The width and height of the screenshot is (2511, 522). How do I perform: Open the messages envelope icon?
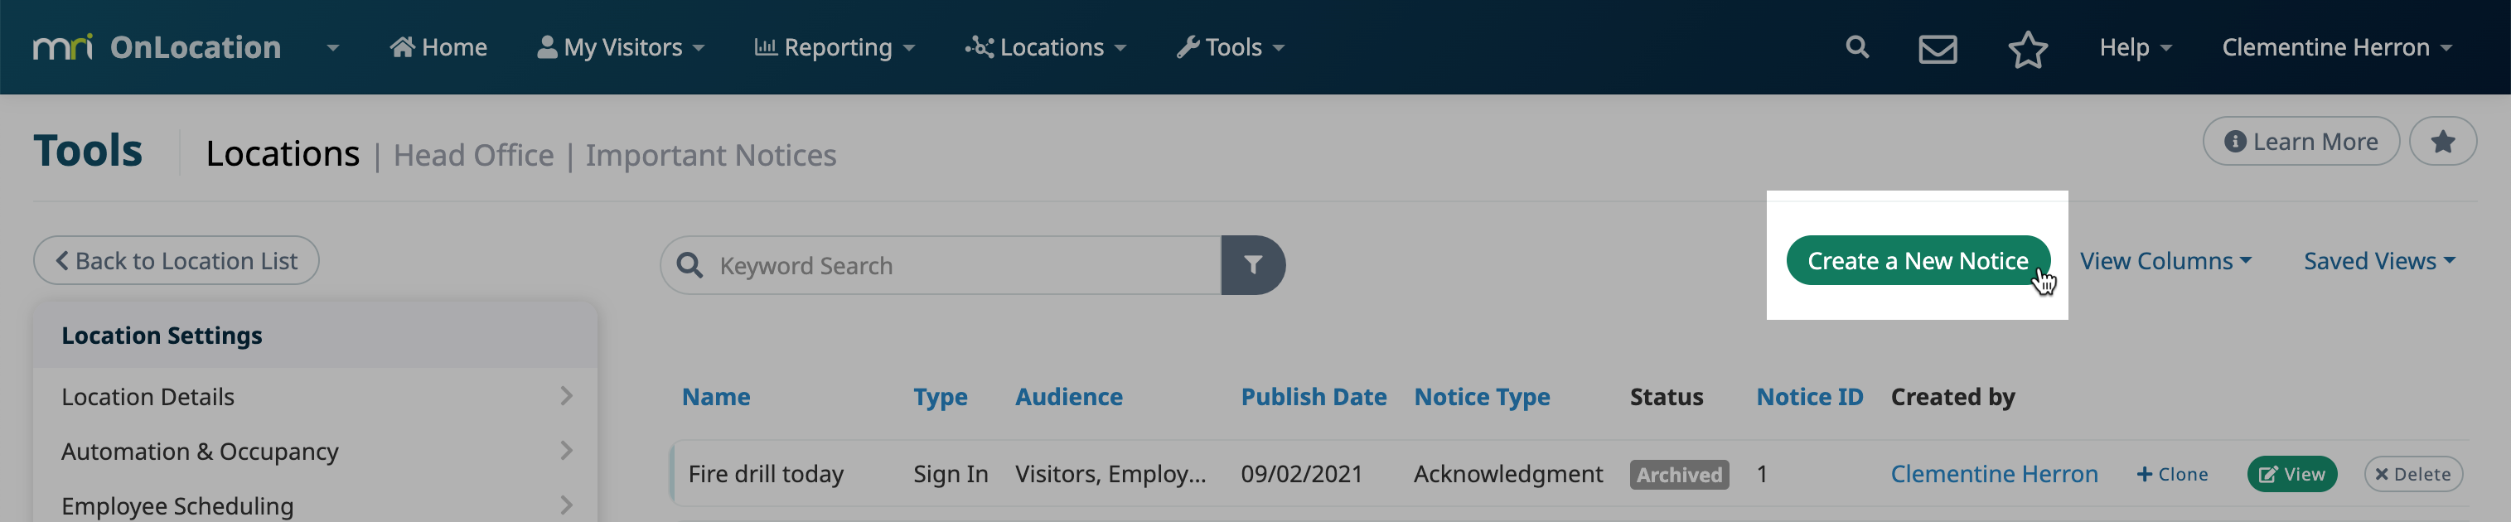click(x=1938, y=48)
